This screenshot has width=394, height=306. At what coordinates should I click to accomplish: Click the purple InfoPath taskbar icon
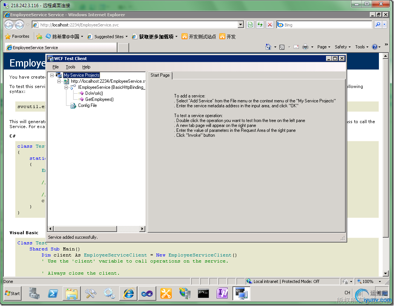pyautogui.click(x=222, y=294)
